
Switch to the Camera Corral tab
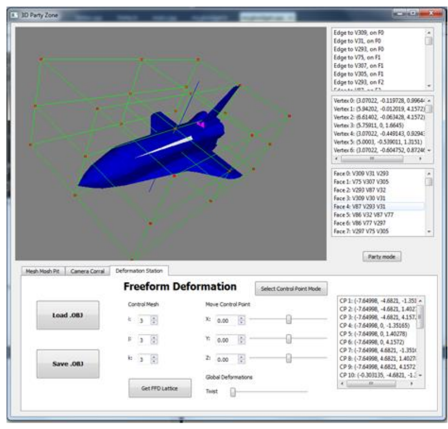click(88, 271)
